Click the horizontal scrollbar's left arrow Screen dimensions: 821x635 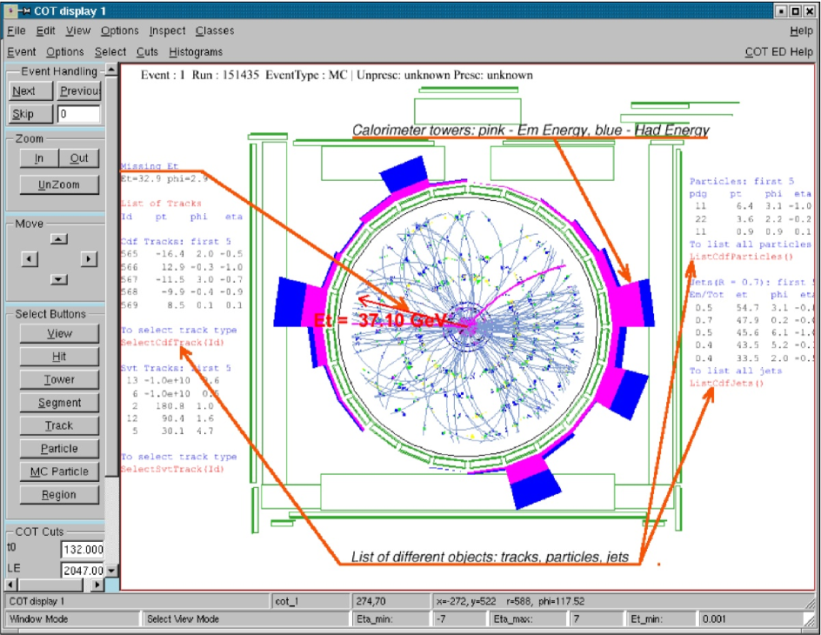pos(10,584)
